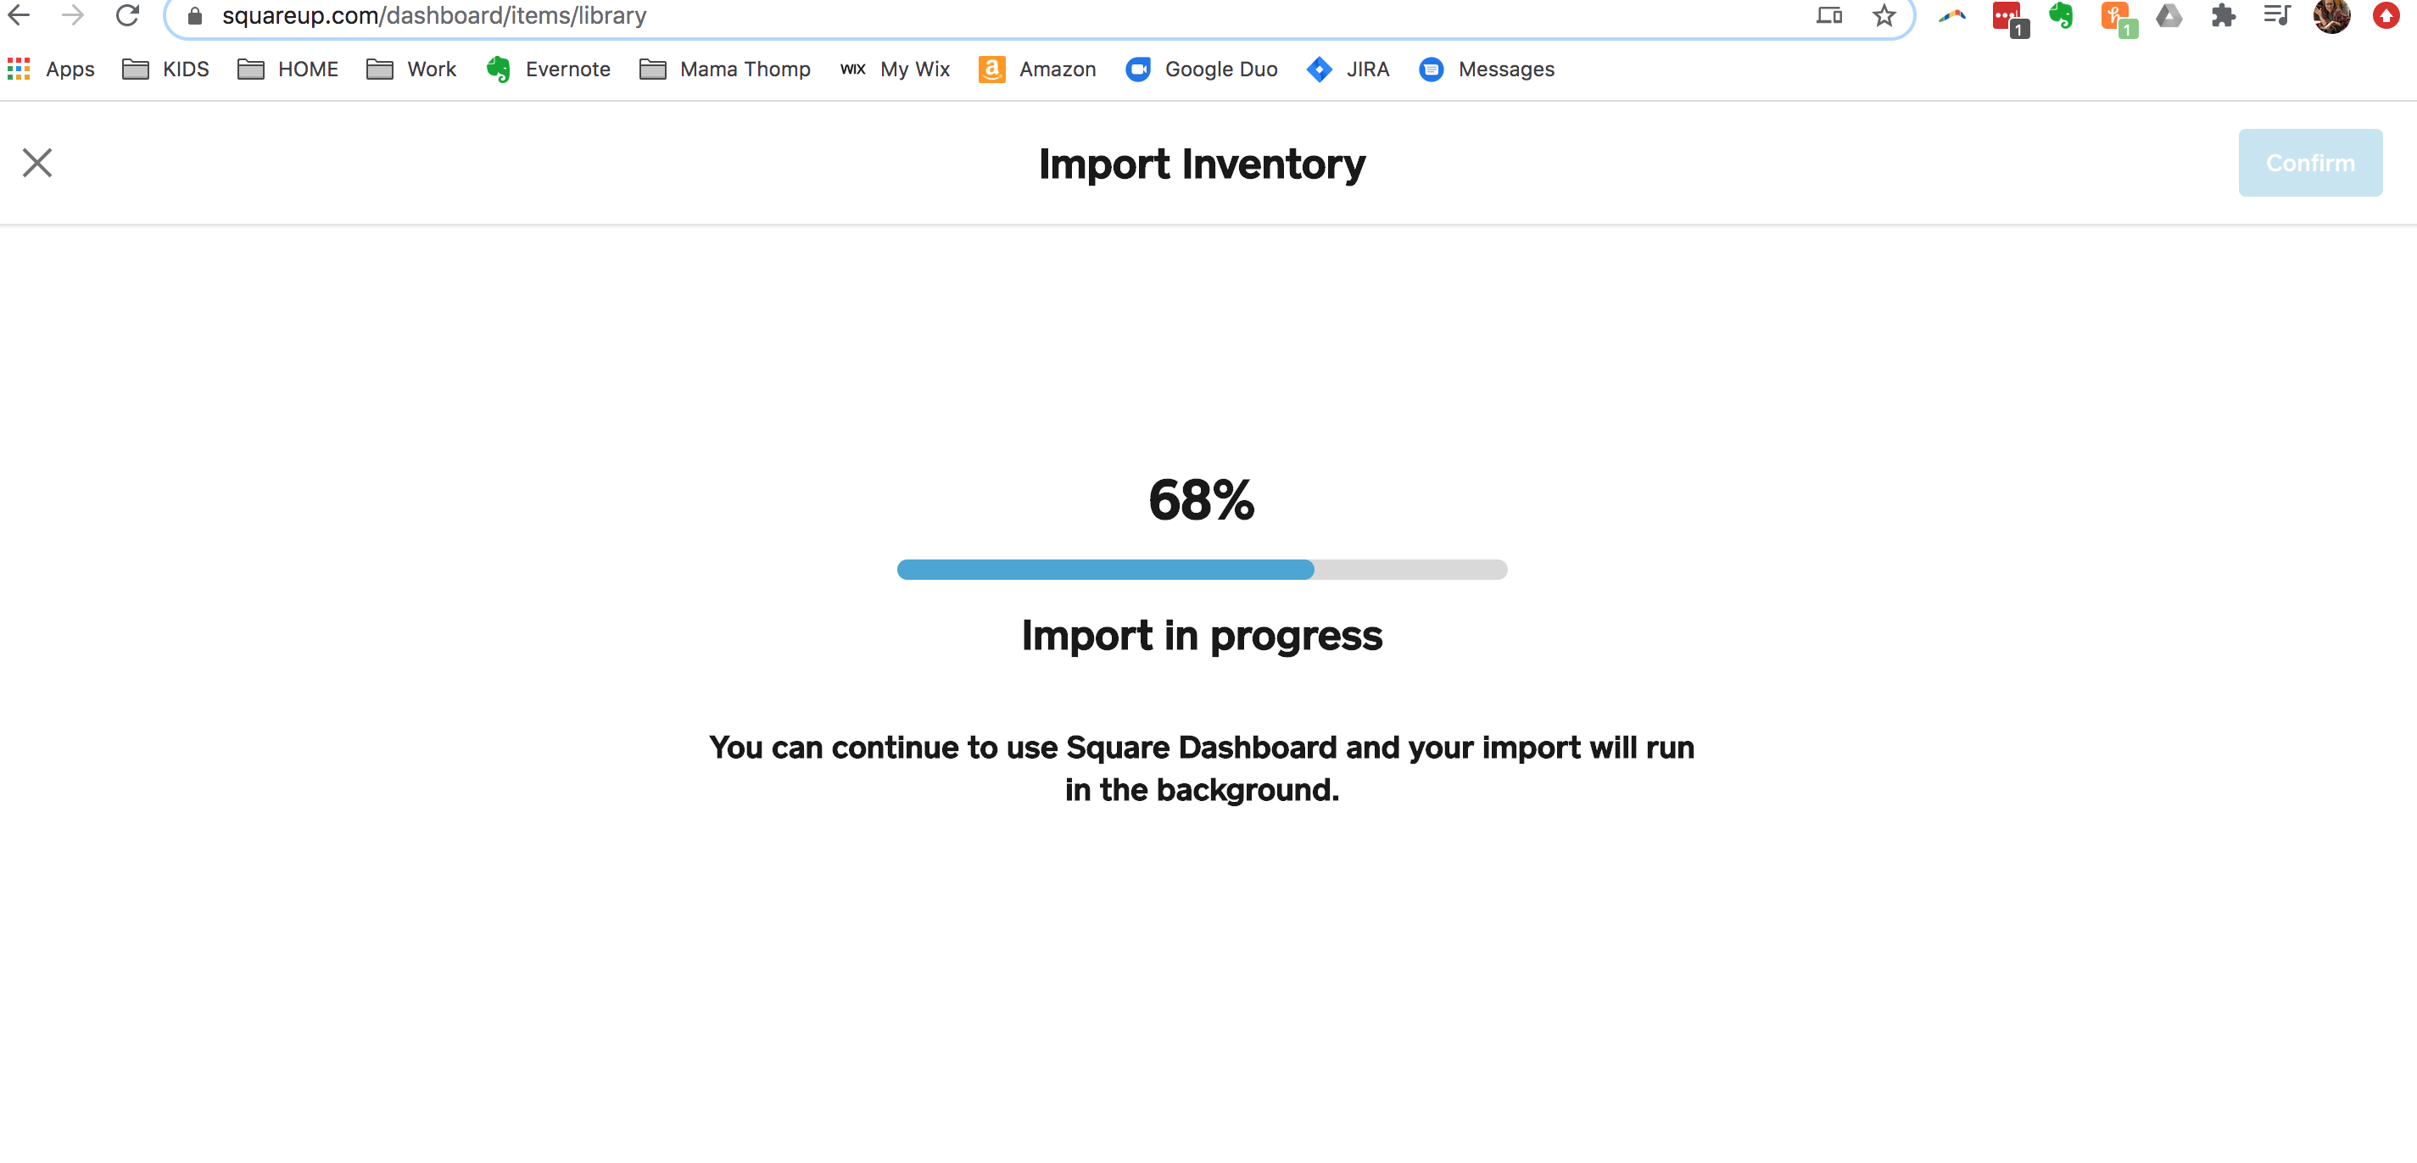Expand the KIDS bookmark folder
This screenshot has width=2417, height=1163.
(x=166, y=70)
